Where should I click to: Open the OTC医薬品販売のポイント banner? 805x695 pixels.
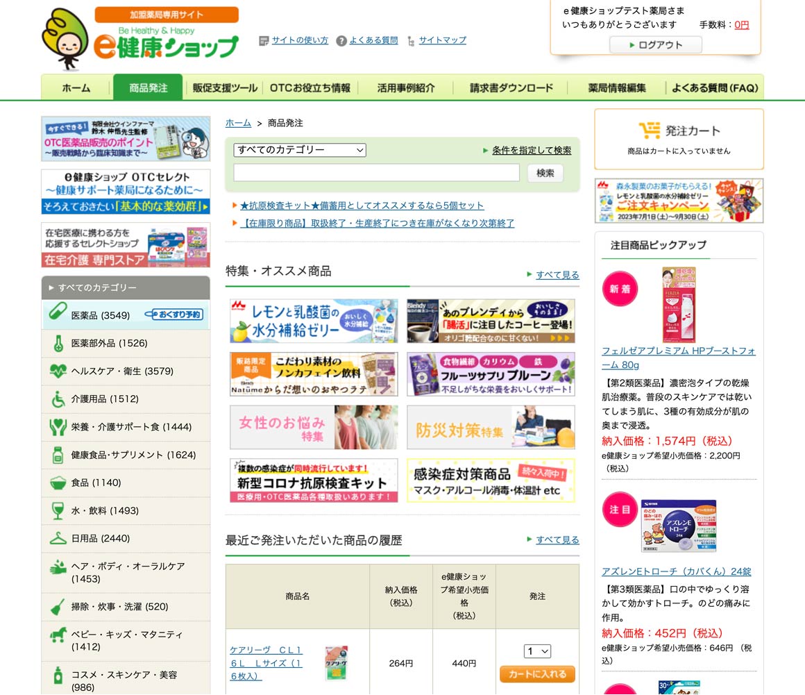pyautogui.click(x=126, y=139)
